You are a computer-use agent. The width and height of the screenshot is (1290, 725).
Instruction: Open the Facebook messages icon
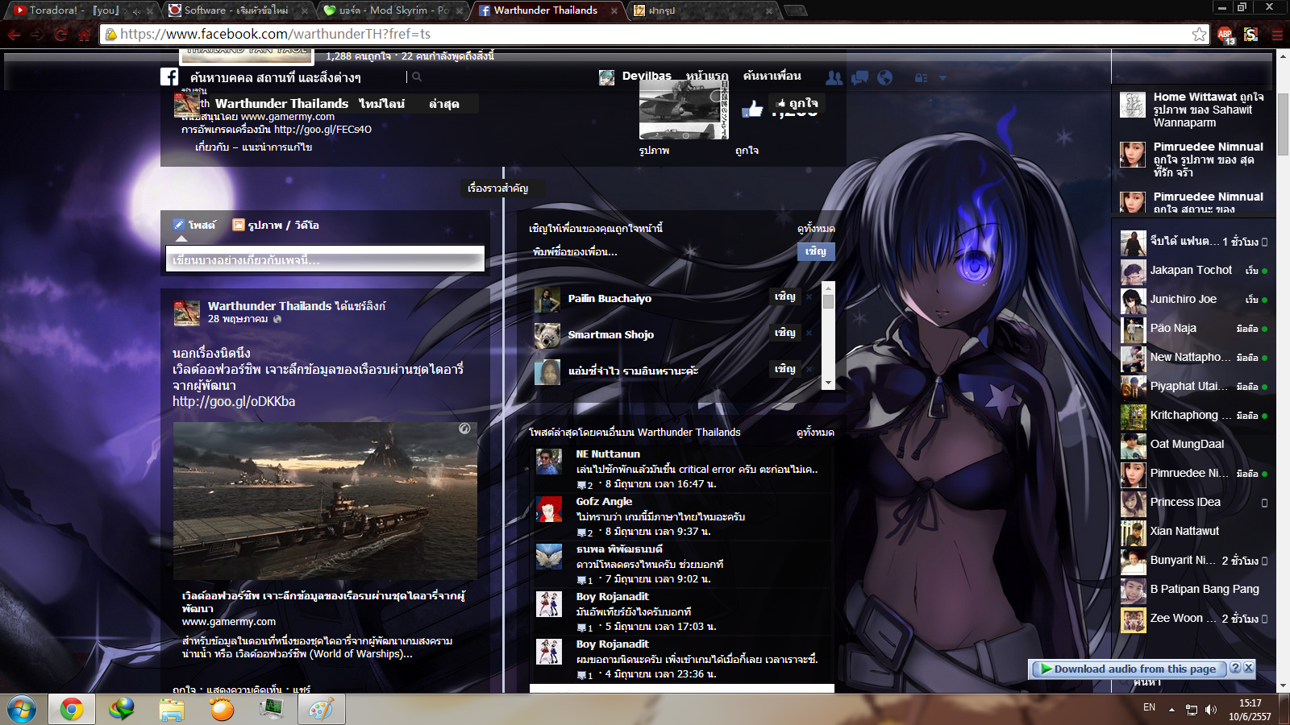860,77
